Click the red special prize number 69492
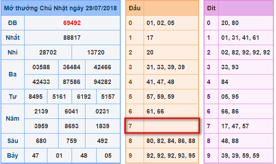This screenshot has height=164, width=276. pyautogui.click(x=72, y=23)
